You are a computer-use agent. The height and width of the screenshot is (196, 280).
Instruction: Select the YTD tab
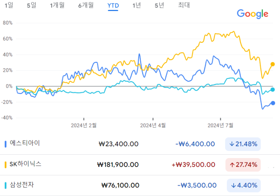pyautogui.click(x=113, y=6)
